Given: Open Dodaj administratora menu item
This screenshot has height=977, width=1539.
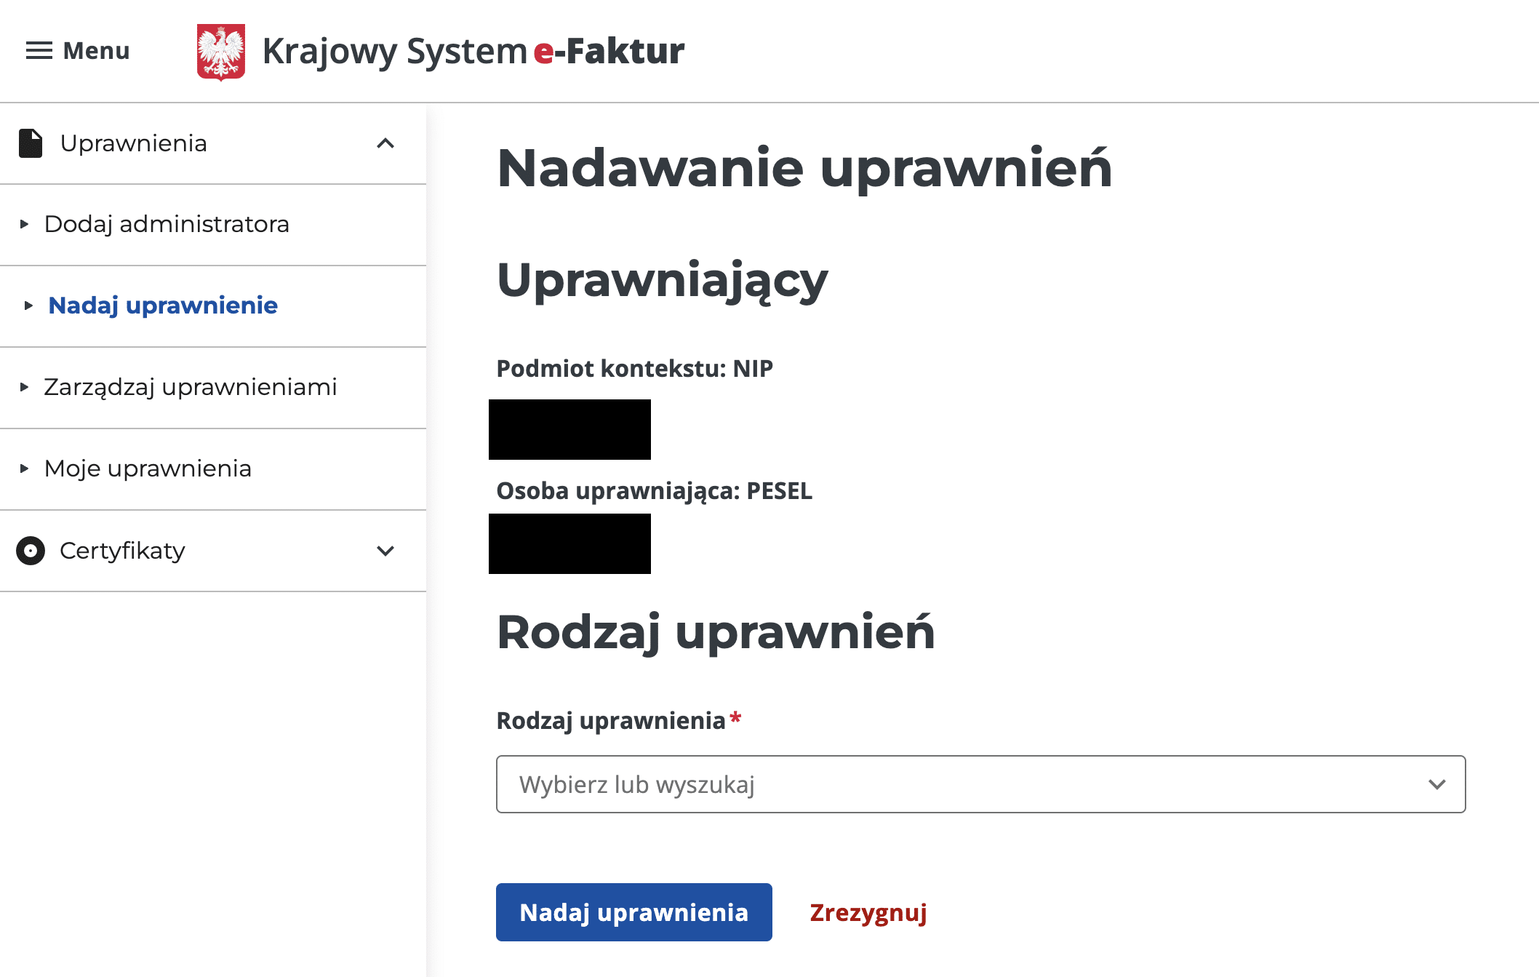Looking at the screenshot, I should 167,224.
